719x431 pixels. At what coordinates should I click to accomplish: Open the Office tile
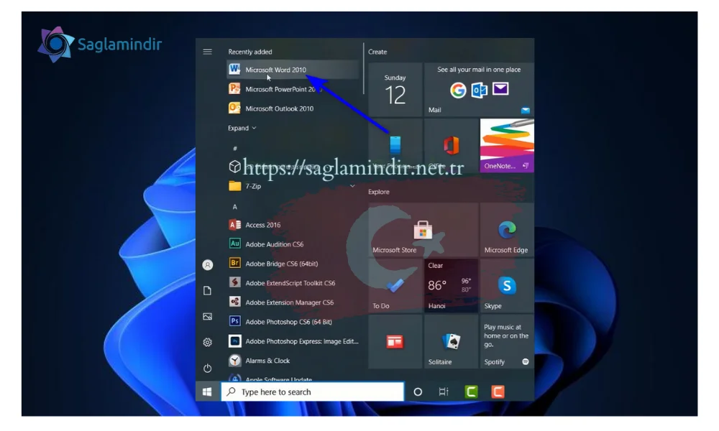[x=451, y=145]
